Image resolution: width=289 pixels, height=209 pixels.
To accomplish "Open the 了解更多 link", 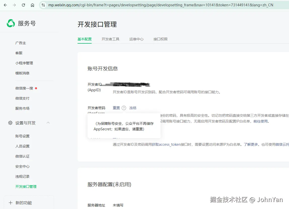I will click(x=251, y=144).
